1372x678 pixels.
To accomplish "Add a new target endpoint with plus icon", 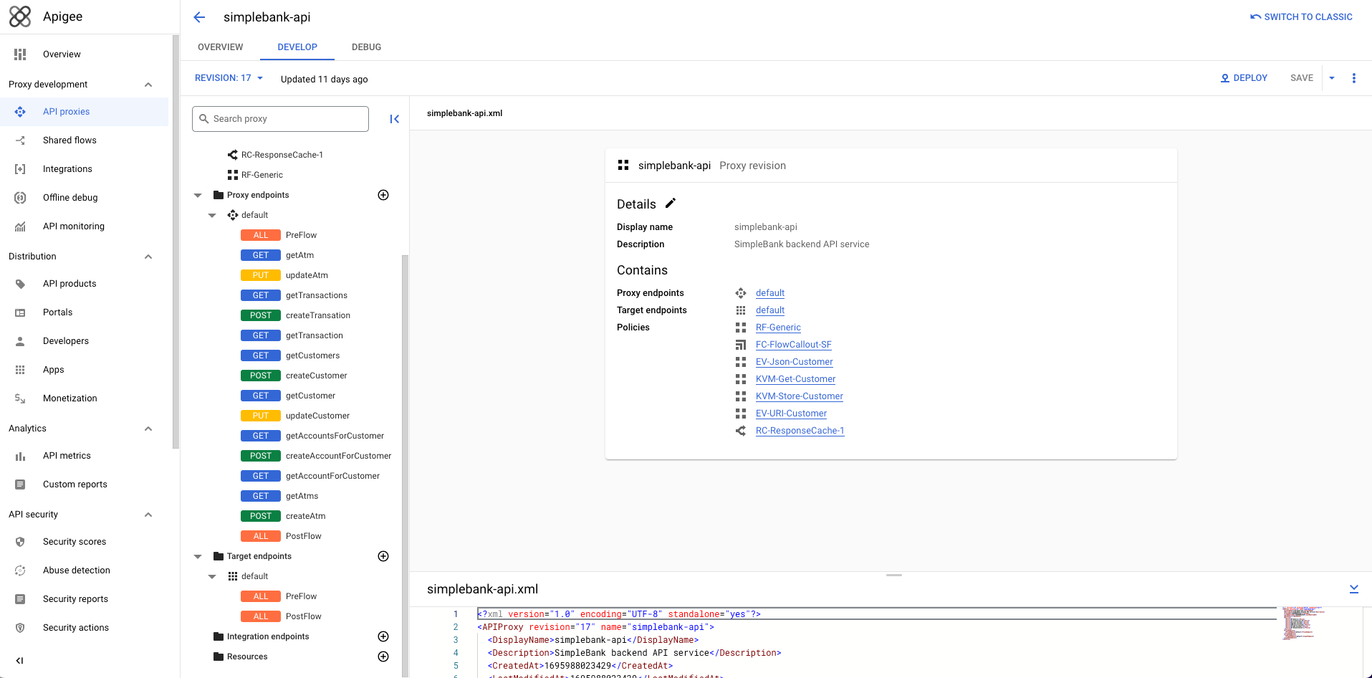I will tap(383, 556).
